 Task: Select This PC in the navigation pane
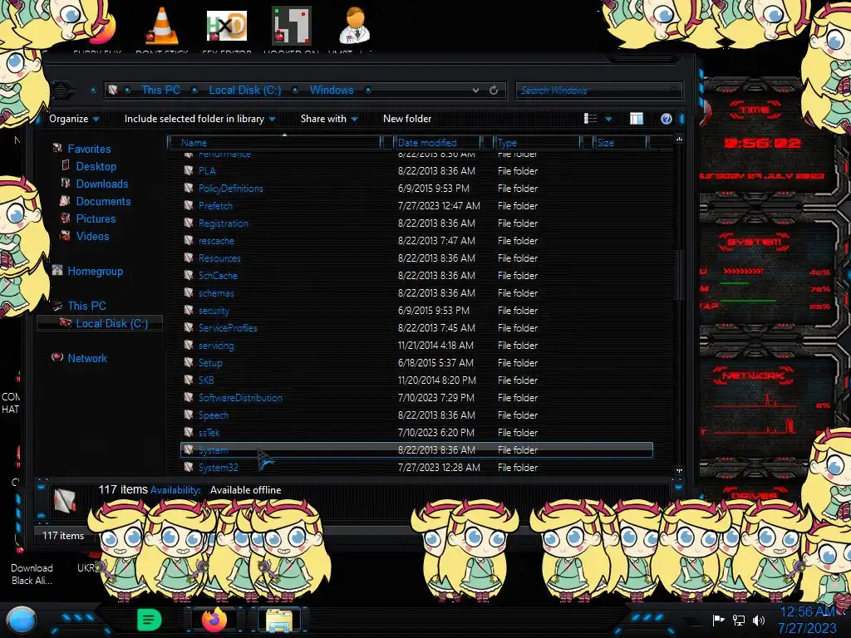[86, 306]
